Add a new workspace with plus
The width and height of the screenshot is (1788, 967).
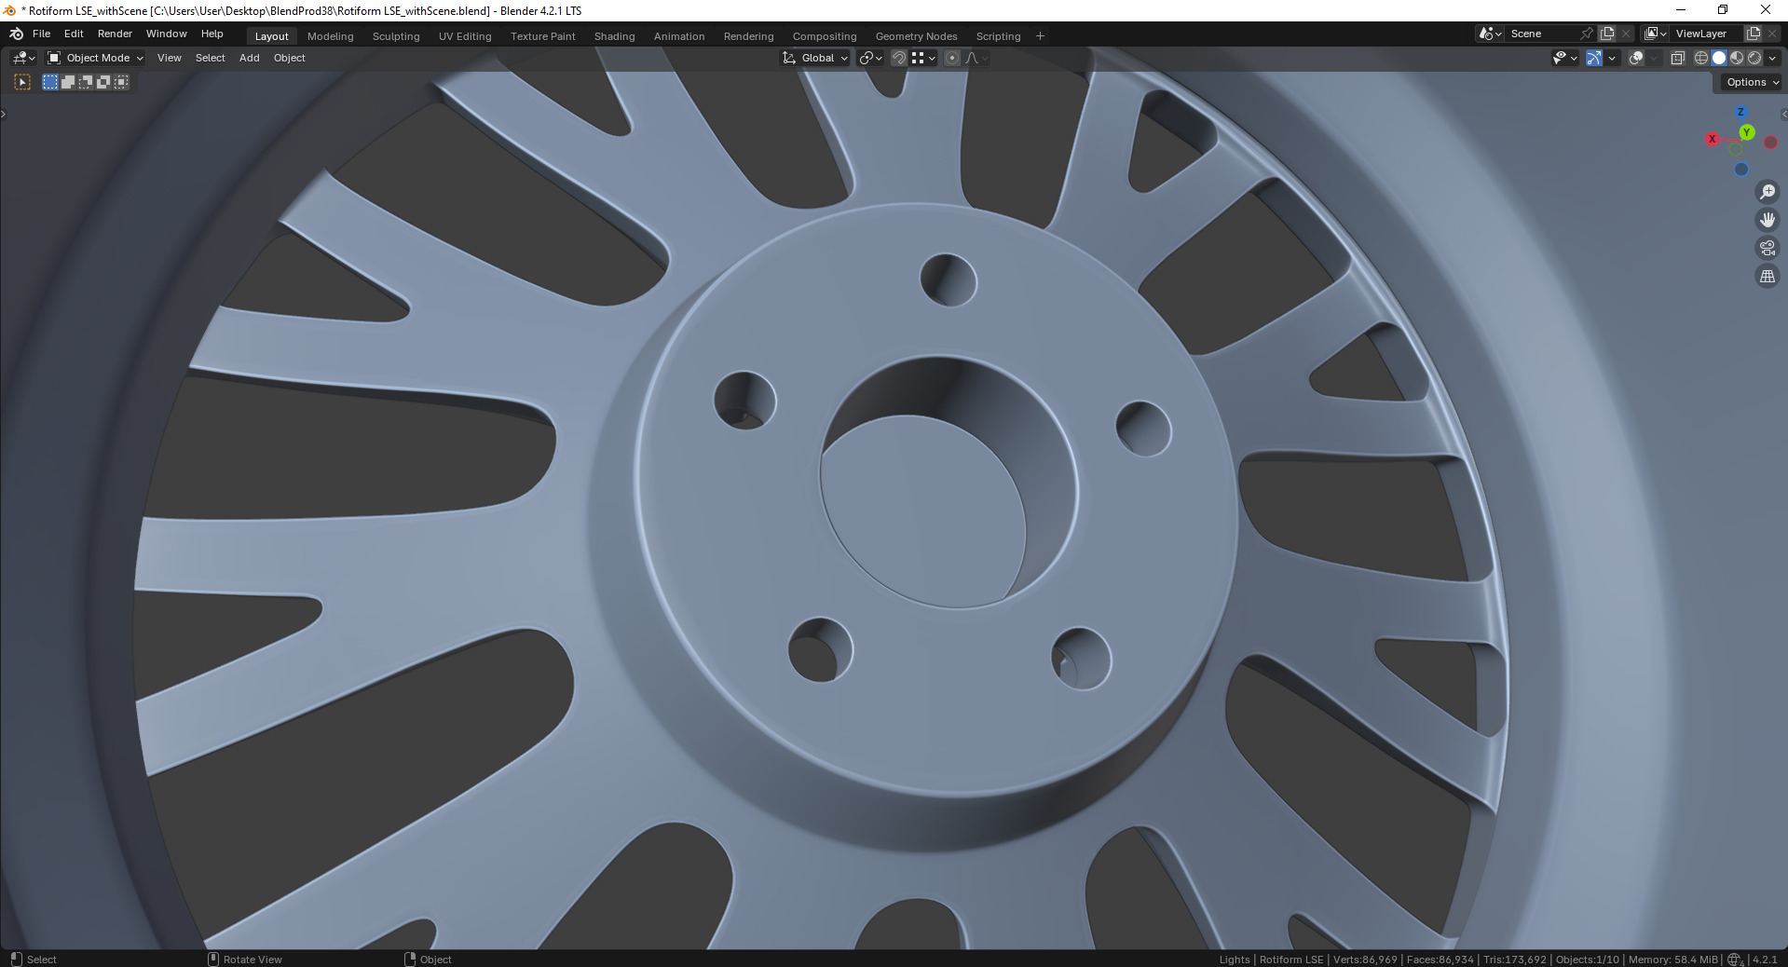(x=1041, y=36)
